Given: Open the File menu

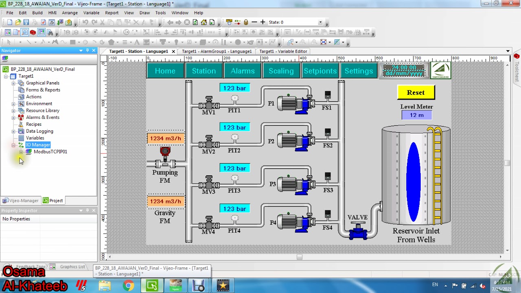Looking at the screenshot, I should click(x=9, y=13).
